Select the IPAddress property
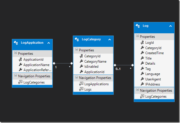Screen dimensions: 180x123 (x=153, y=84)
